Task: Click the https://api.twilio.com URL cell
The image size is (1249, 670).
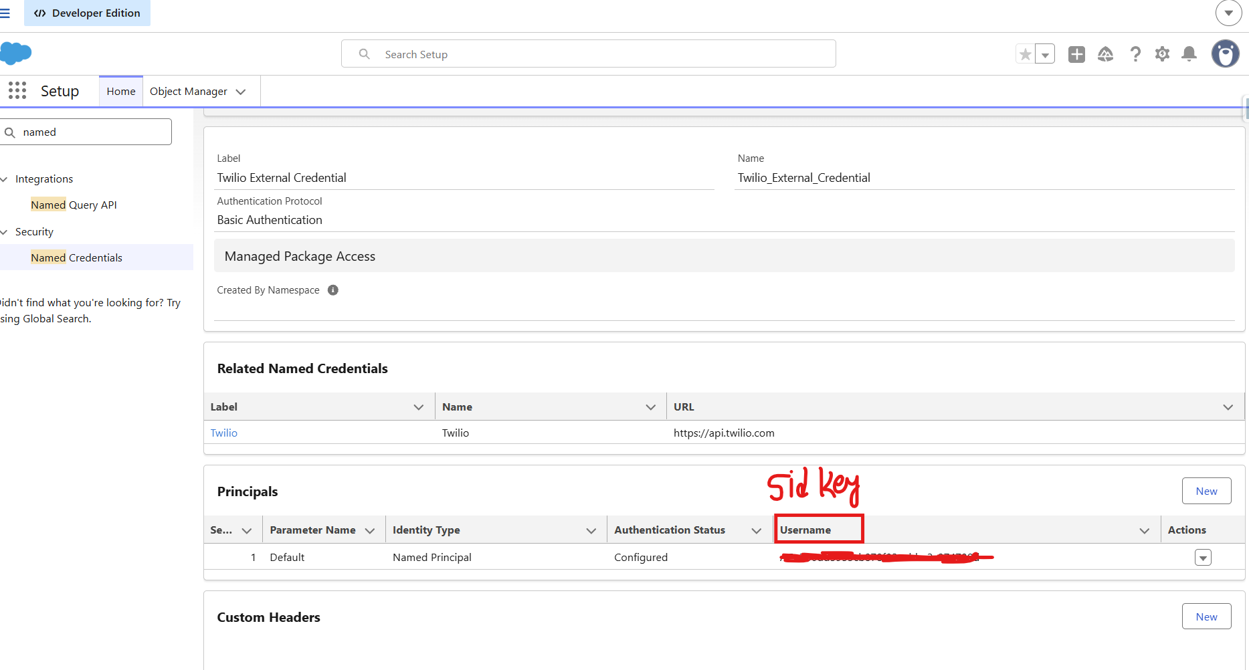Action: click(724, 433)
